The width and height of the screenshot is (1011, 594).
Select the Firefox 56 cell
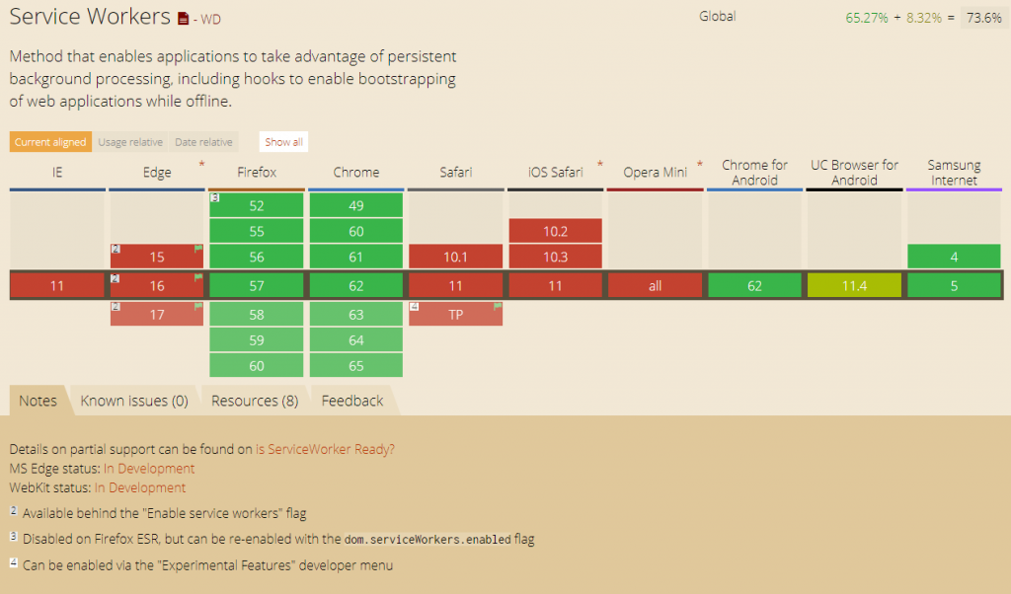pyautogui.click(x=257, y=257)
